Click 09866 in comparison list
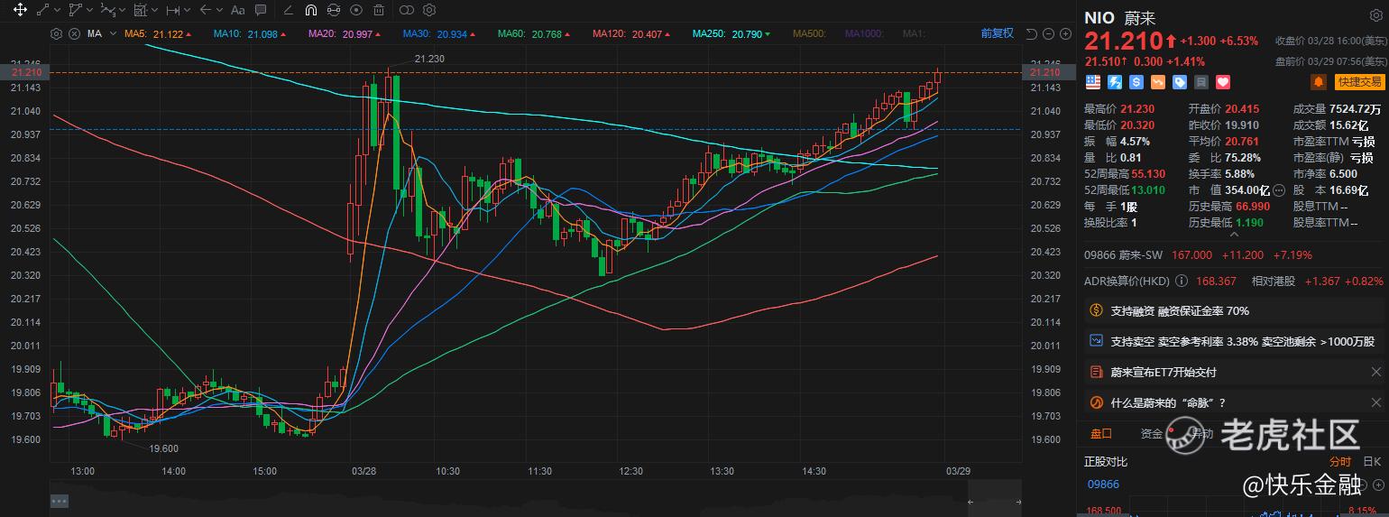1389x517 pixels. tap(1103, 485)
